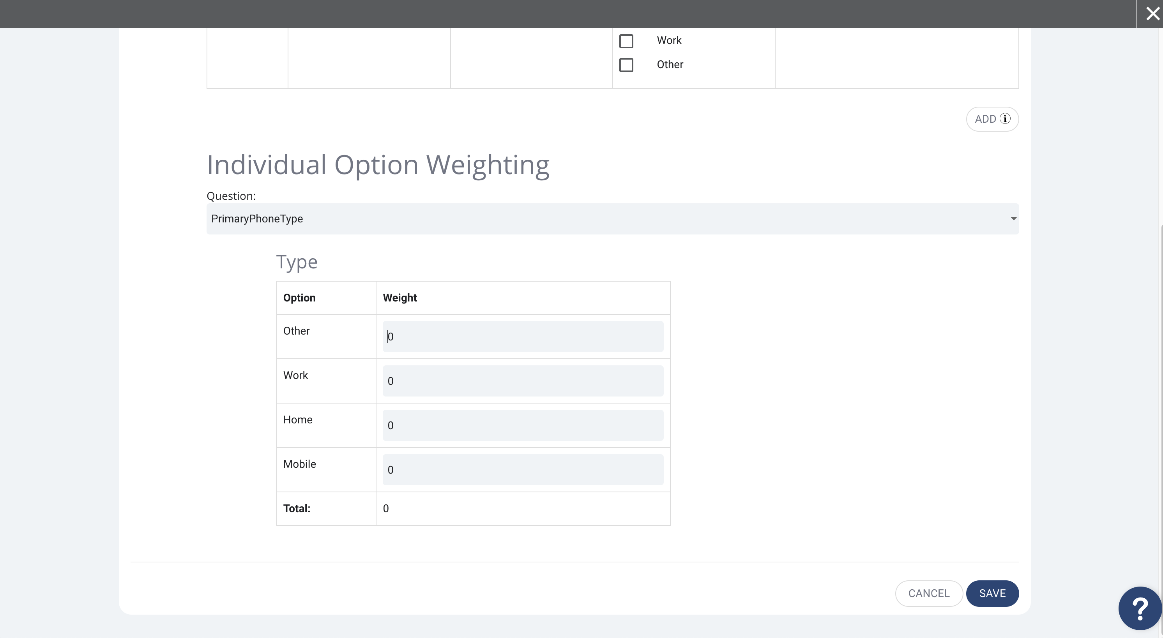
Task: Tick the Work checkbox
Action: 626,41
